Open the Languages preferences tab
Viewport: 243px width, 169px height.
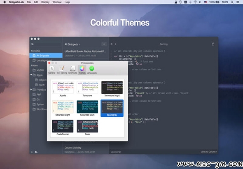92,70
